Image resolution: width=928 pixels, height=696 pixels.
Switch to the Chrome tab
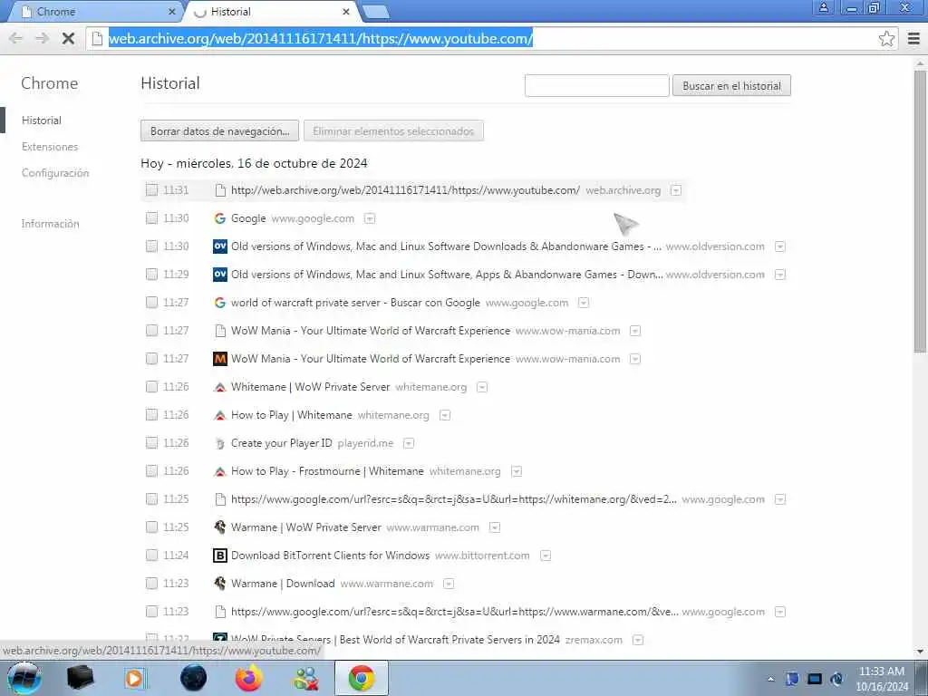point(94,12)
